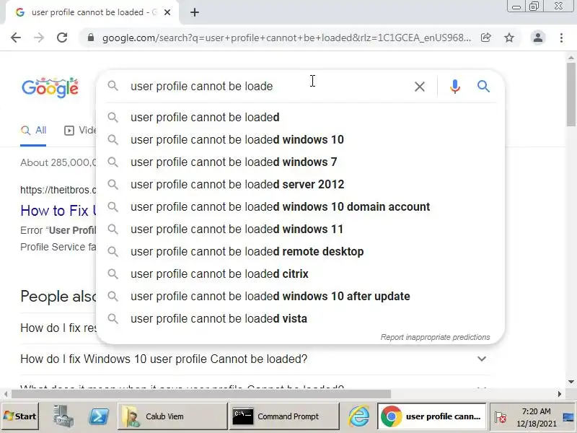This screenshot has height=433, width=577.
Task: Click the blue magnifier search button
Action: 484,87
